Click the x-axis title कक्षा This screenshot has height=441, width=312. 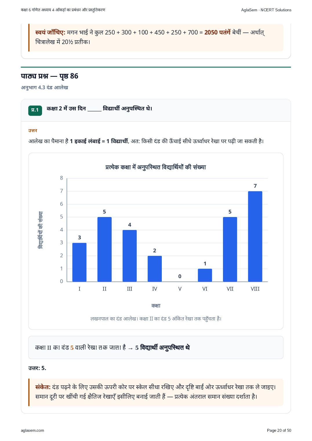(x=156, y=306)
